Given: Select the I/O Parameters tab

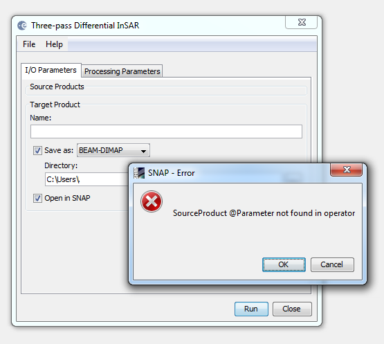Looking at the screenshot, I should pyautogui.click(x=51, y=71).
